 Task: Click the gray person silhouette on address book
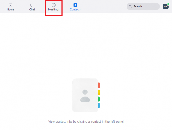(85, 96)
